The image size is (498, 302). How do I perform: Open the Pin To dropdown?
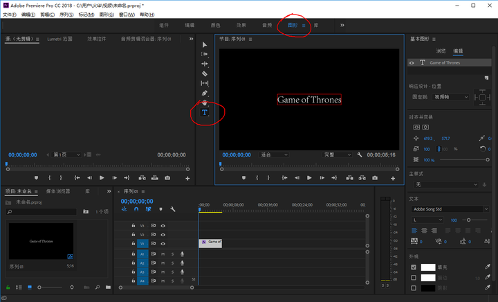[x=451, y=97]
